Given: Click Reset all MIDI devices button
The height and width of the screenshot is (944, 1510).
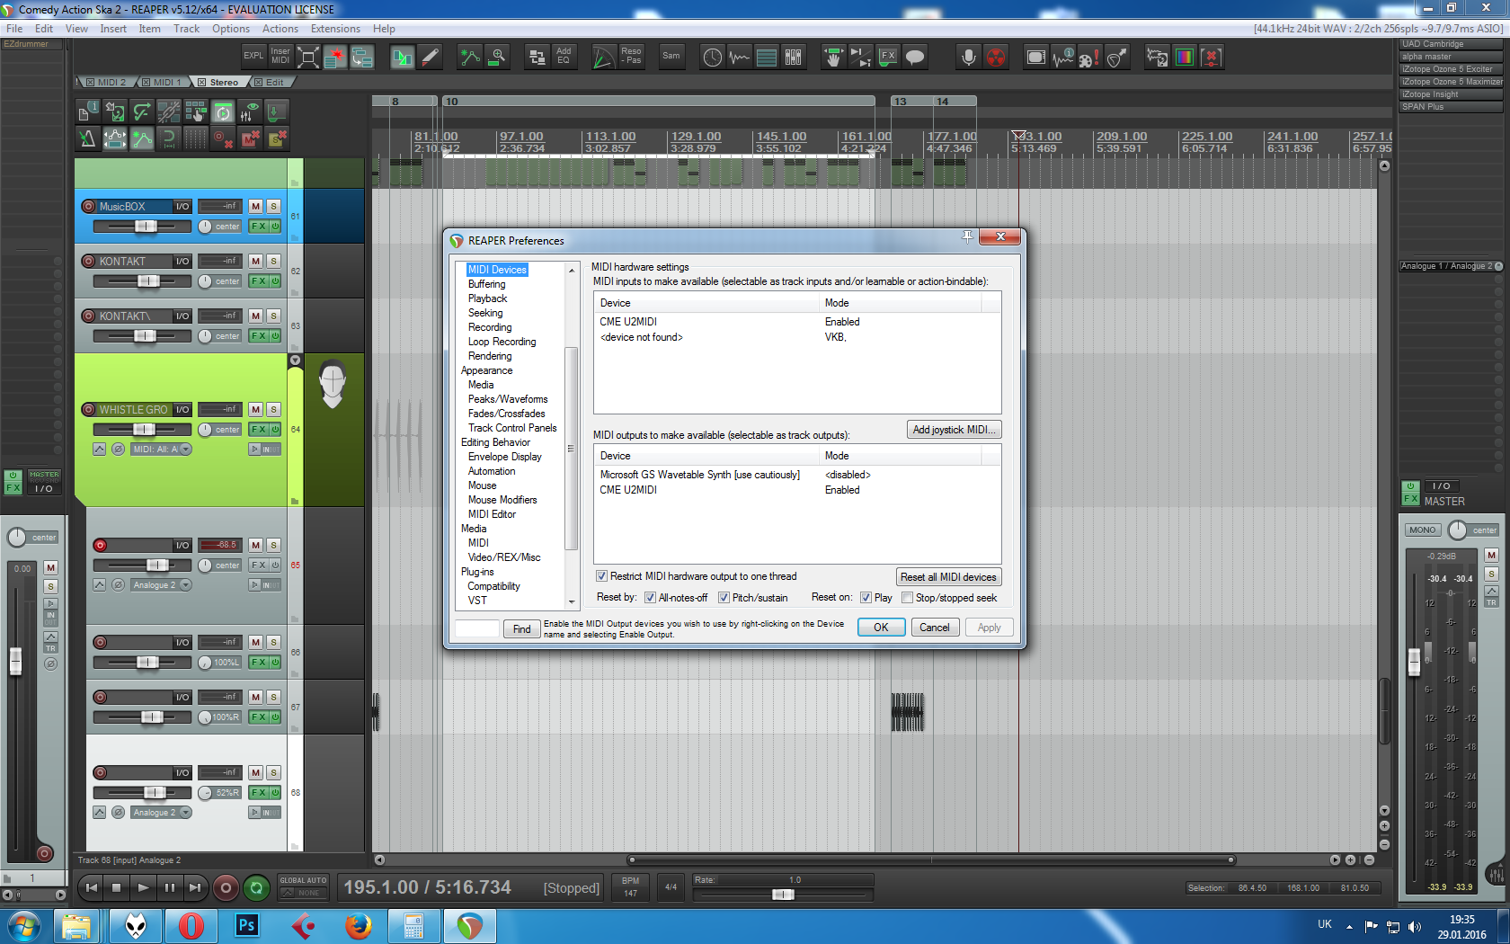Looking at the screenshot, I should pos(948,577).
